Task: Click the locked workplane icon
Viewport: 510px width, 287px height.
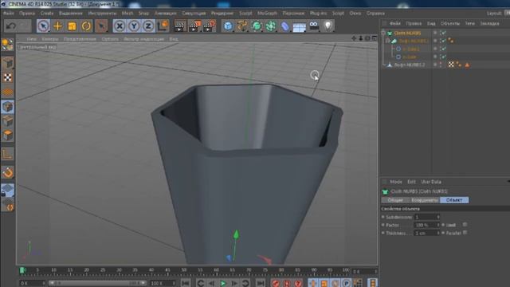Action: click(x=7, y=191)
